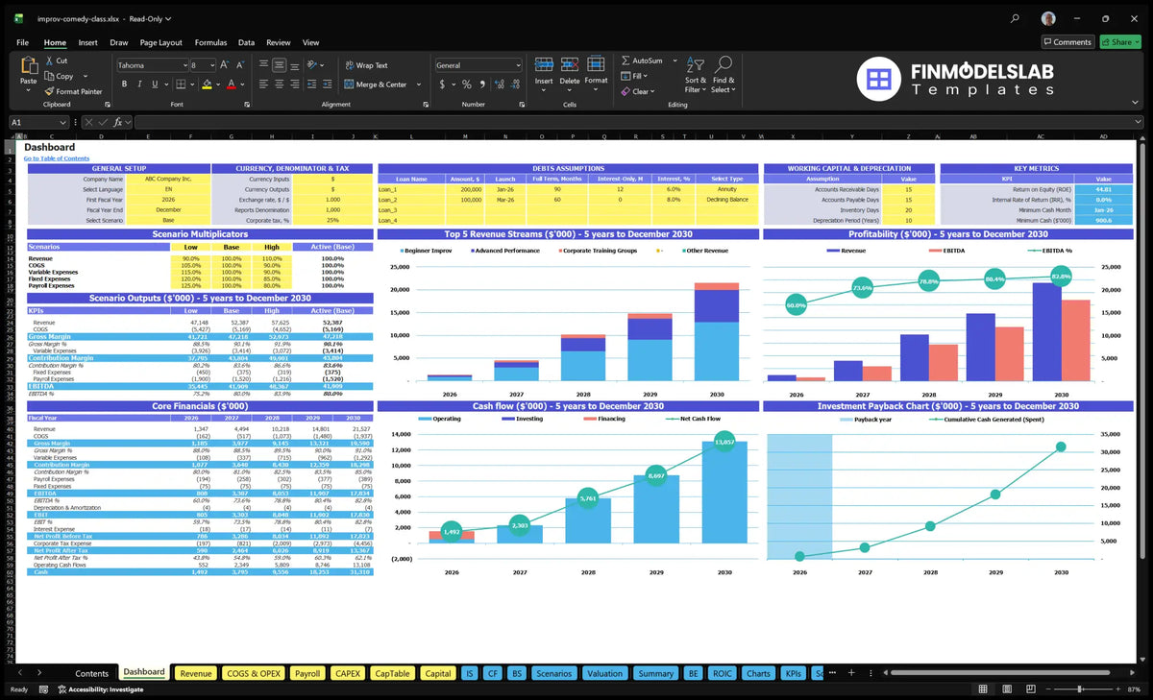Click the Delete cells icon

click(570, 64)
